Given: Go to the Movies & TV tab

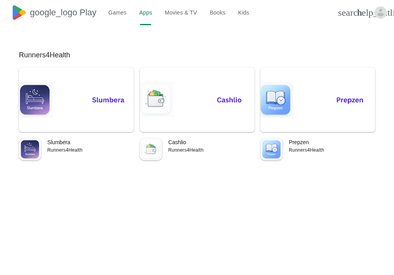Looking at the screenshot, I should pos(181,13).
